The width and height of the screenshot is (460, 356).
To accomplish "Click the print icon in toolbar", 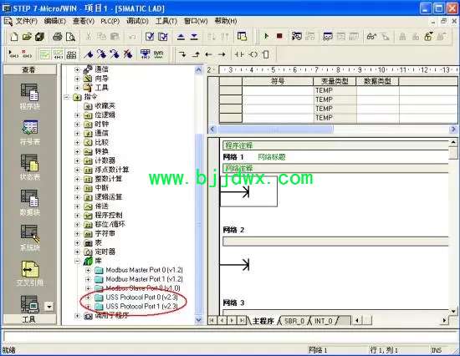I will coord(57,37).
